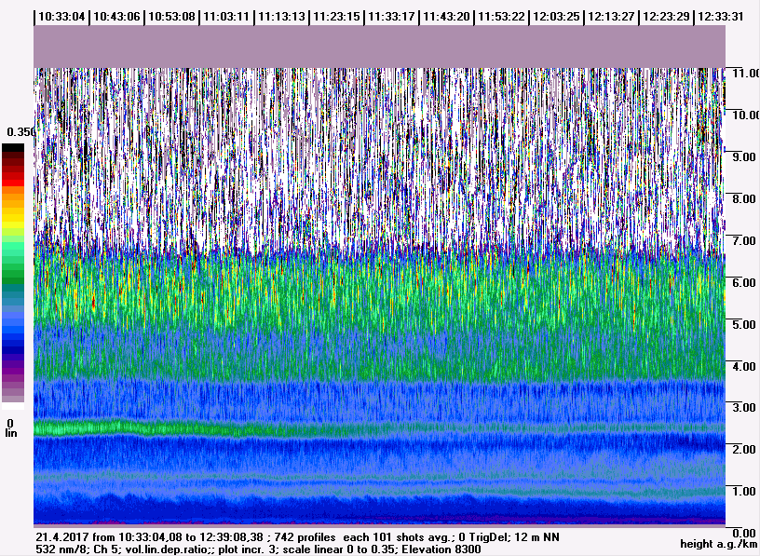Click the 8.00 height axis label
Image resolution: width=760 pixels, height=556 pixels.
744,198
